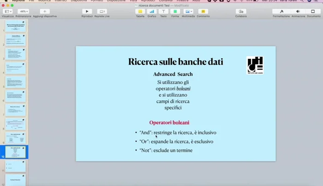Select slide 12 thumbnail in navigator

15,180
